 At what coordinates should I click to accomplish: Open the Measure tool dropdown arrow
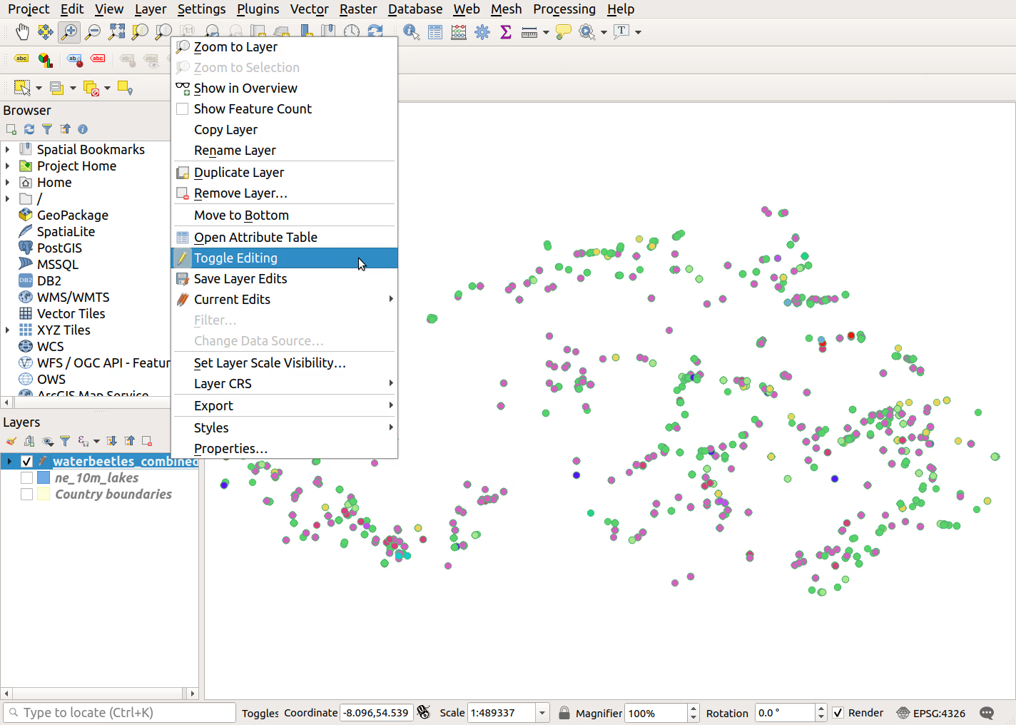click(546, 32)
